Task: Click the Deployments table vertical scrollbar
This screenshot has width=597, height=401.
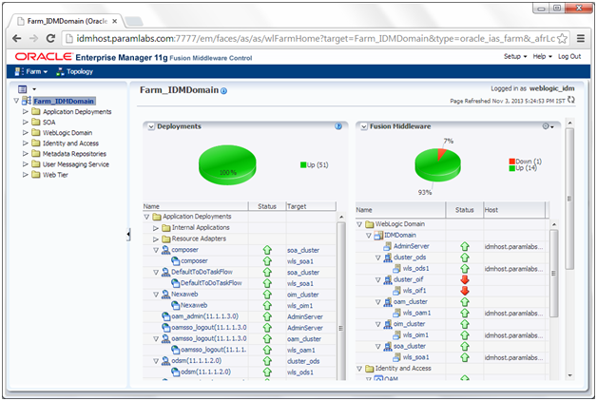Action: (x=341, y=296)
